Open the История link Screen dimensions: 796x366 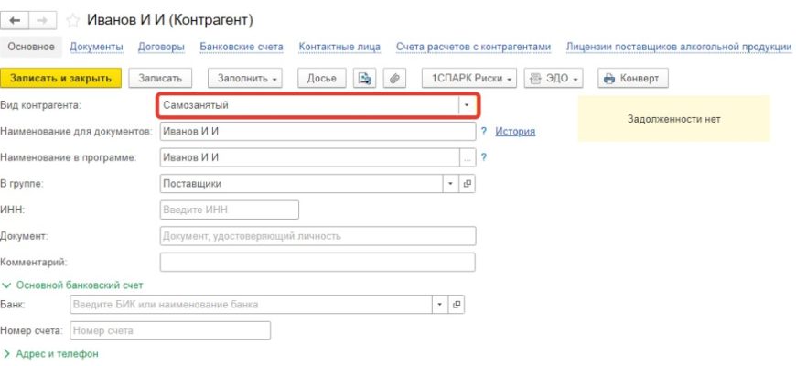click(515, 132)
